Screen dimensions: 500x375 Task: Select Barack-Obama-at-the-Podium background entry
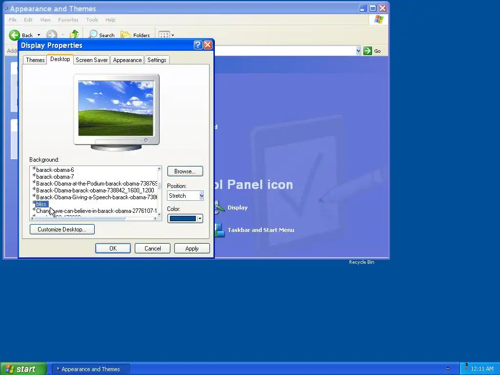(95, 184)
